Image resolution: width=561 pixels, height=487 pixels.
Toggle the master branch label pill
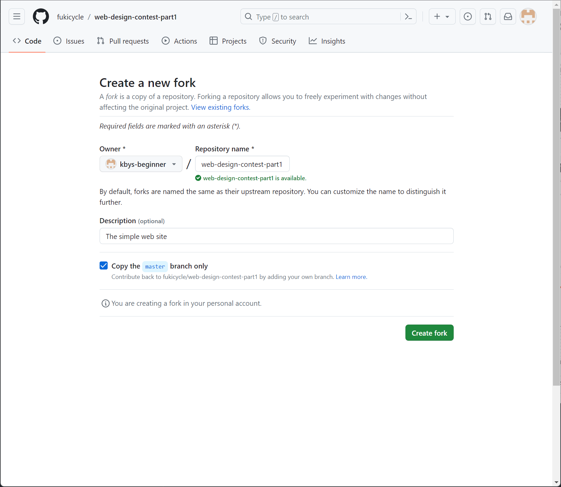click(155, 266)
